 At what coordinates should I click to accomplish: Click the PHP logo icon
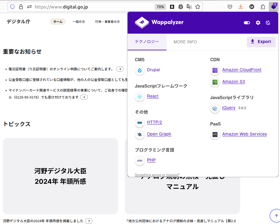point(140,161)
